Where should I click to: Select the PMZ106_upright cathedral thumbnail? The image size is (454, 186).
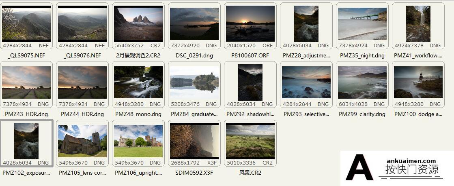[x=138, y=141]
